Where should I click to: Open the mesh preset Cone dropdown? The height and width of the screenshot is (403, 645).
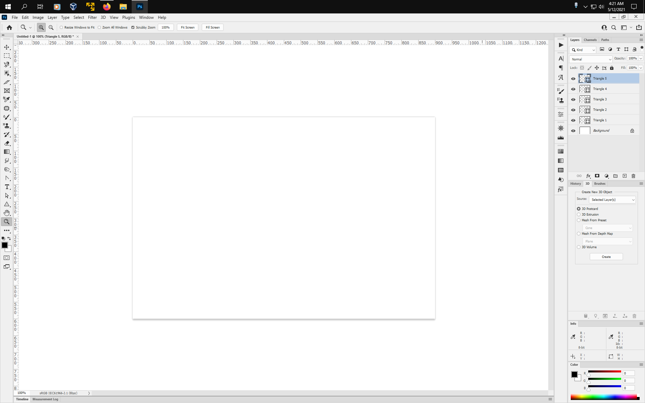(607, 228)
